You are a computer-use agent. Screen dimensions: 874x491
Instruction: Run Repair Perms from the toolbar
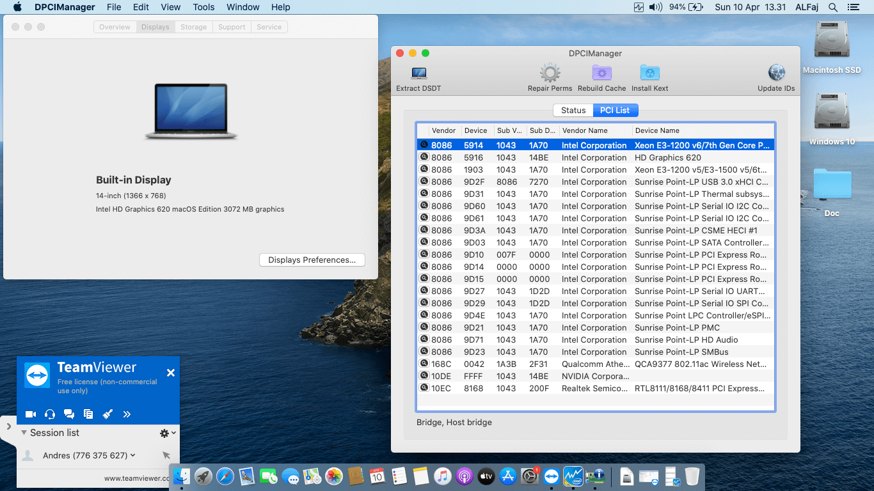550,73
